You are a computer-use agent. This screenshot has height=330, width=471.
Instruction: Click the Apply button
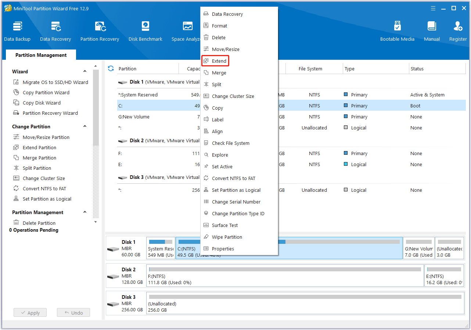click(x=30, y=313)
